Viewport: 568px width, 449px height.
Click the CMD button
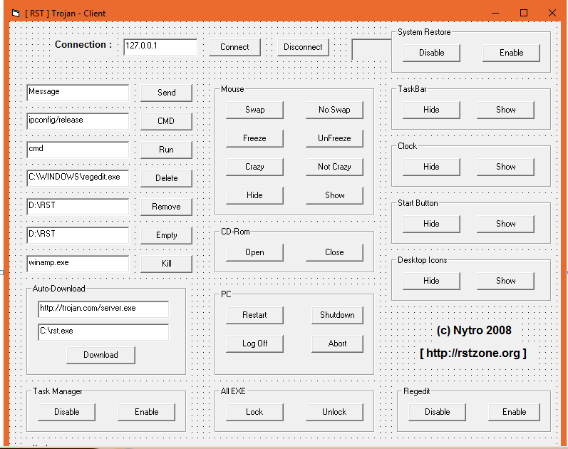pyautogui.click(x=166, y=121)
